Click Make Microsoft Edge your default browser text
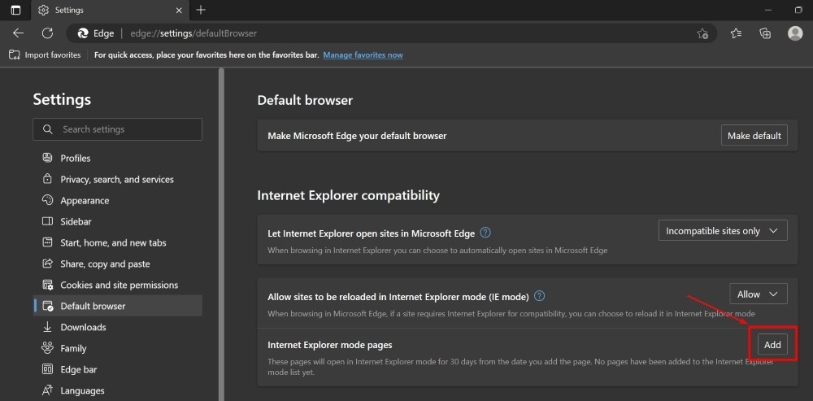 [x=357, y=135]
